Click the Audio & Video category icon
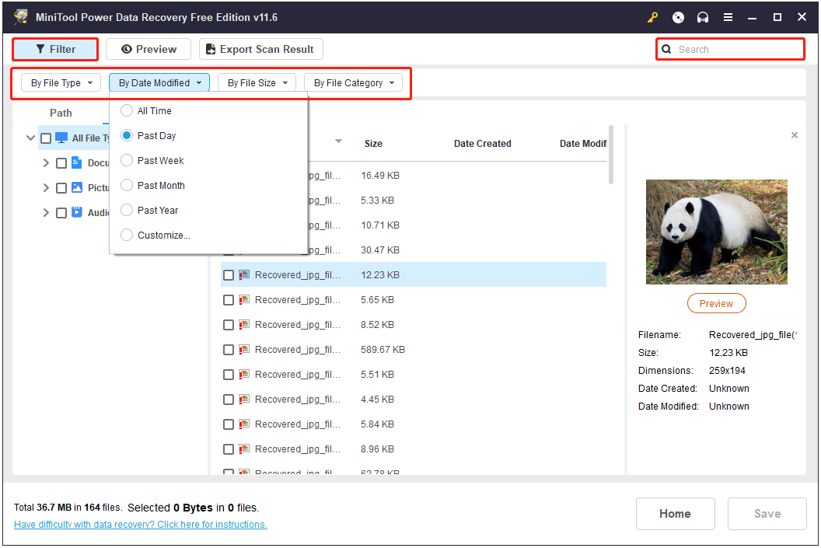821x548 pixels. [77, 212]
